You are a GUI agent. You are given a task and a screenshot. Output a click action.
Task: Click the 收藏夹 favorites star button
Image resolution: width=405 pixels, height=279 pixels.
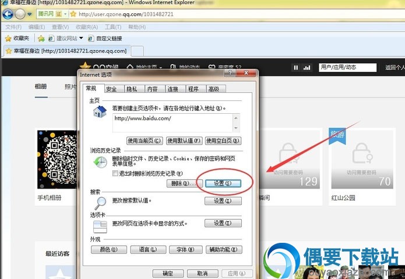[17, 39]
